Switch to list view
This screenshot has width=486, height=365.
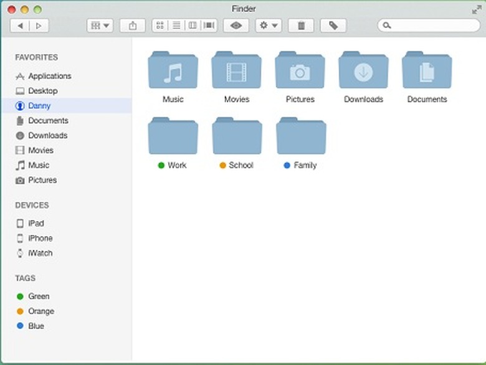pos(176,26)
